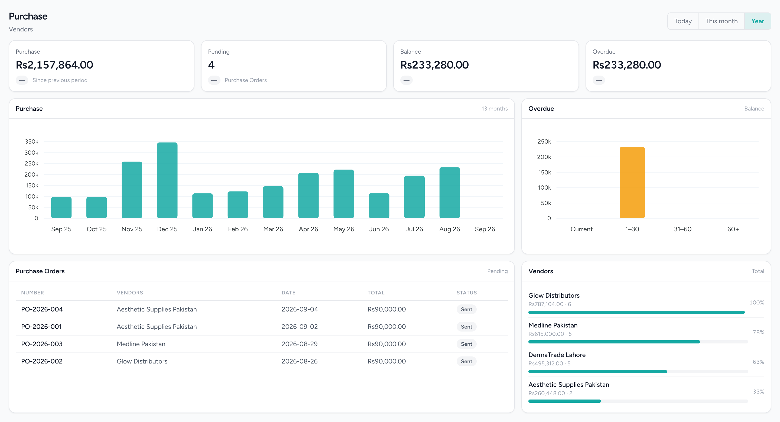Open purchase order PO-2026-001
780x422 pixels.
click(x=41, y=327)
